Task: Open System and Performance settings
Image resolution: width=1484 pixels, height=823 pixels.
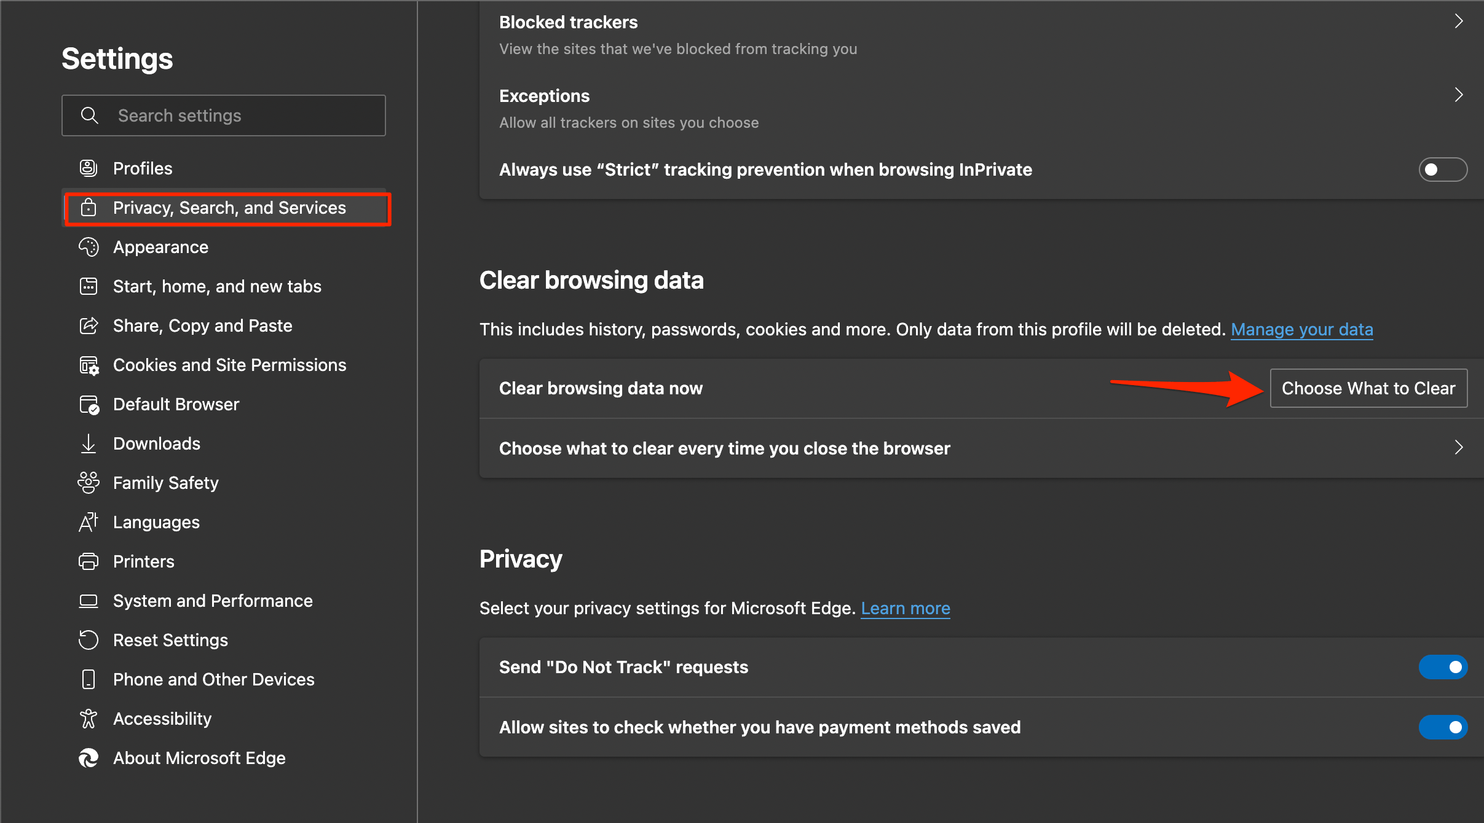Action: click(213, 601)
